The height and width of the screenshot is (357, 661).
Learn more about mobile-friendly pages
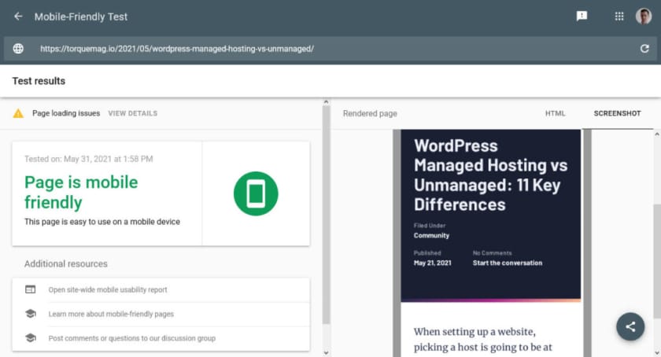click(111, 314)
